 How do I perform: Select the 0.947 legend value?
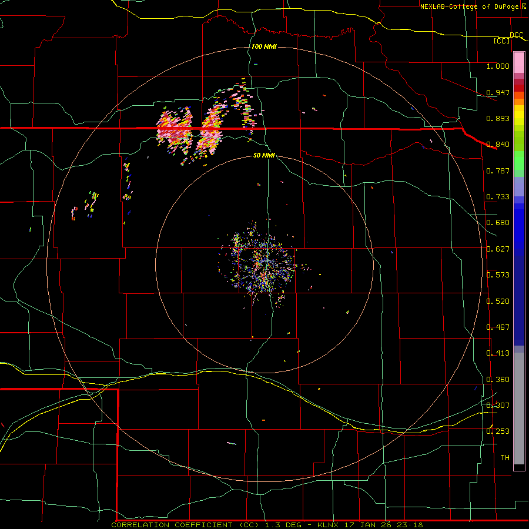tap(498, 92)
